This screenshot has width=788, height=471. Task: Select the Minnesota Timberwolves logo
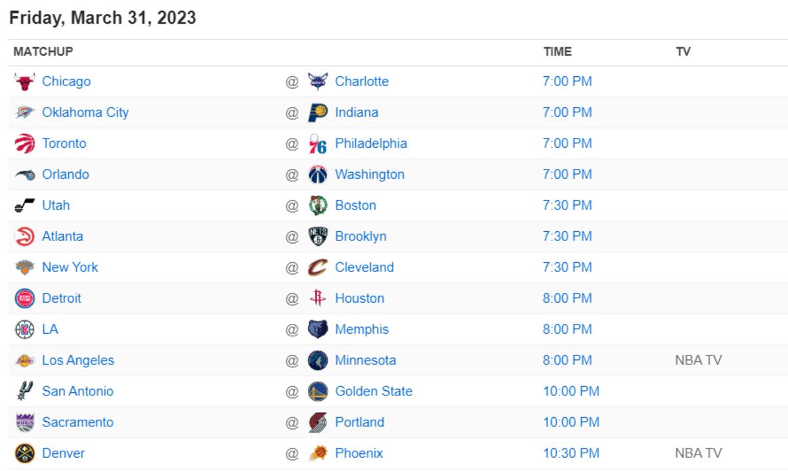click(x=317, y=360)
